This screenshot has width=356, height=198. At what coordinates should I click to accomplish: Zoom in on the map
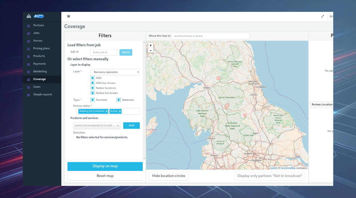pos(151,45)
